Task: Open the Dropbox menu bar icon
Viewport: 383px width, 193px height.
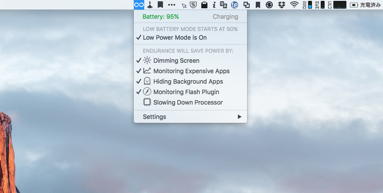Action: coord(282,5)
